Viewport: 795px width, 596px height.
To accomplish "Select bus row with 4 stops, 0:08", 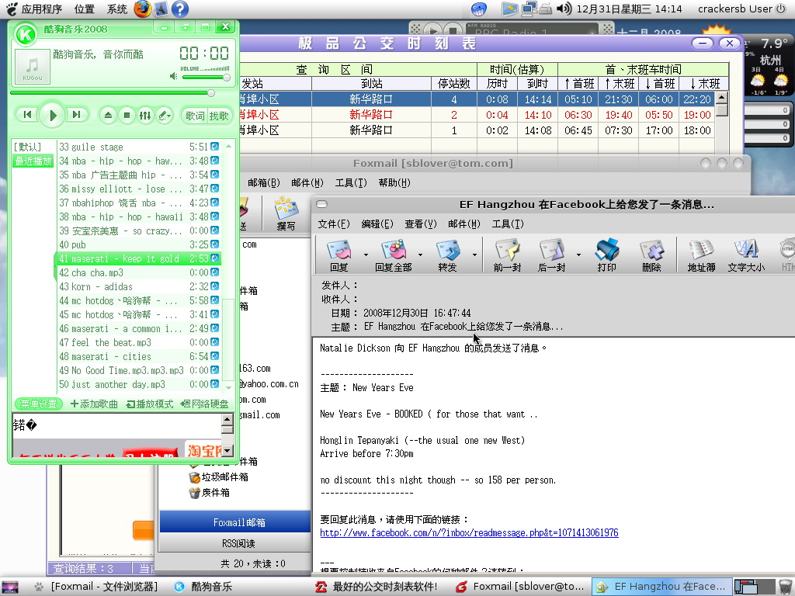I will tap(477, 99).
